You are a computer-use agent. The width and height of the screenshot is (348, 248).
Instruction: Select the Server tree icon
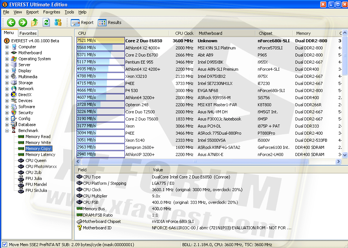point(14,65)
